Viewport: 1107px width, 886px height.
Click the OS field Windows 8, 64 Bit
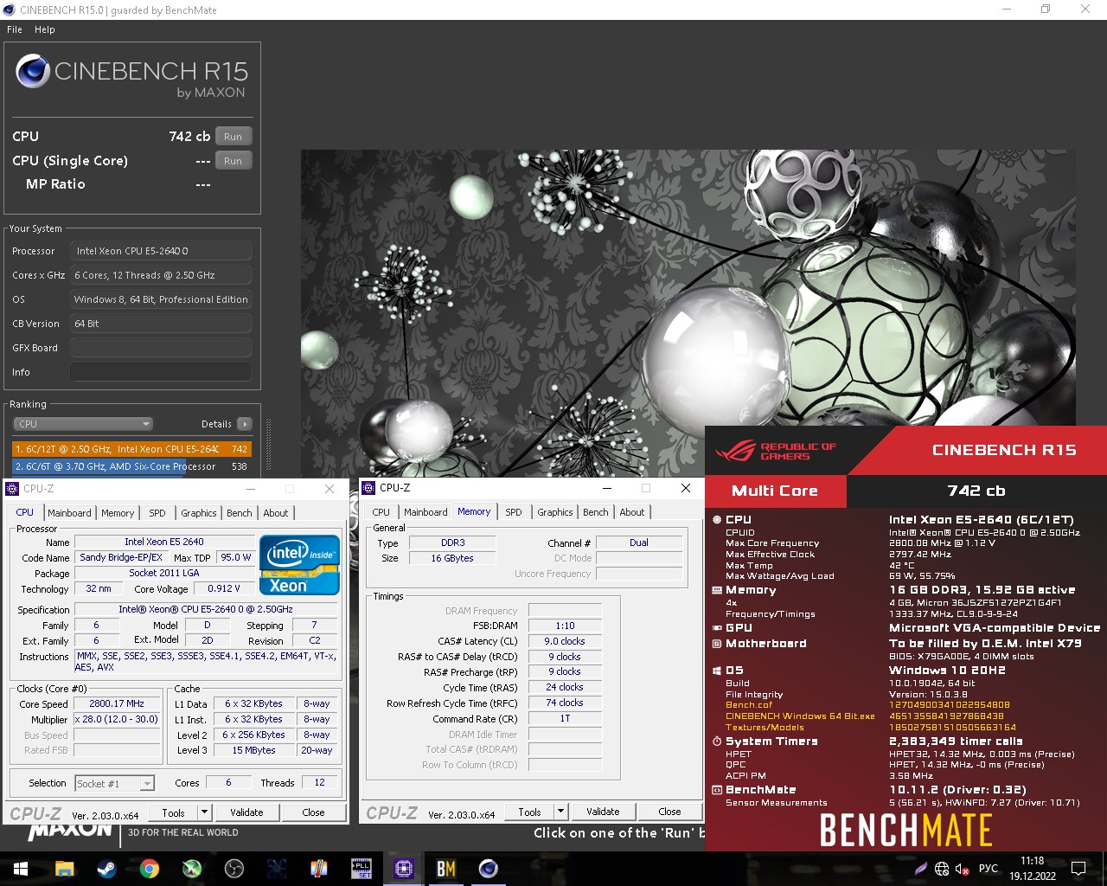coord(161,299)
